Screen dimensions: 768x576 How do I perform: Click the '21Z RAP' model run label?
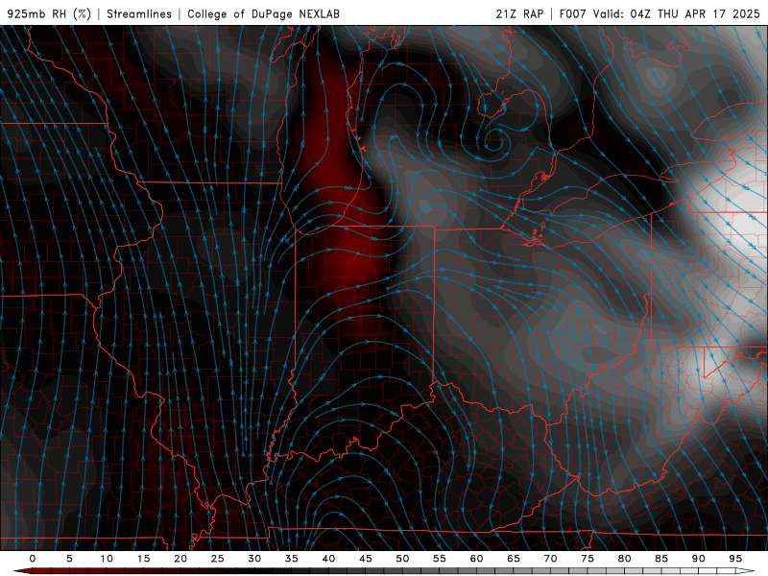[519, 13]
